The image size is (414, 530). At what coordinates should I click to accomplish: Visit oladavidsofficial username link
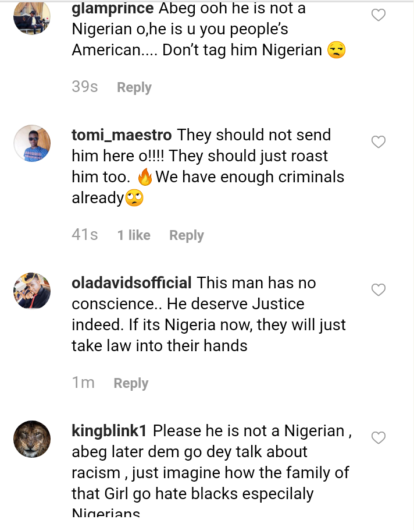pyautogui.click(x=131, y=283)
